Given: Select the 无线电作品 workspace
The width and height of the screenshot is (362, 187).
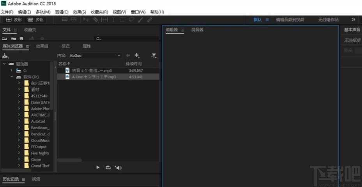Looking at the screenshot, I should tap(328, 20).
